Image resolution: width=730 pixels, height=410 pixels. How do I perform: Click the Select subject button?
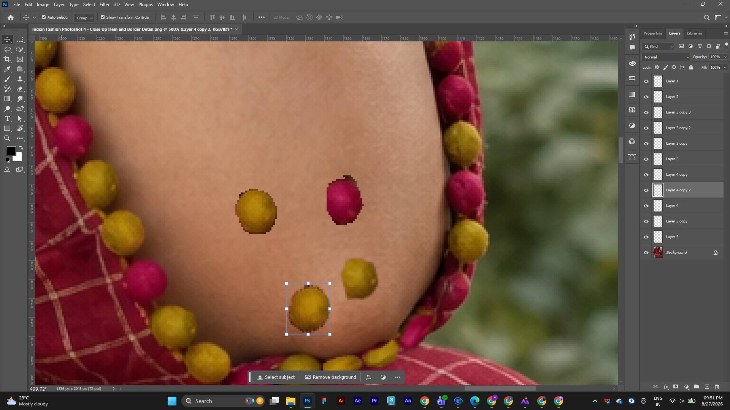(x=276, y=377)
